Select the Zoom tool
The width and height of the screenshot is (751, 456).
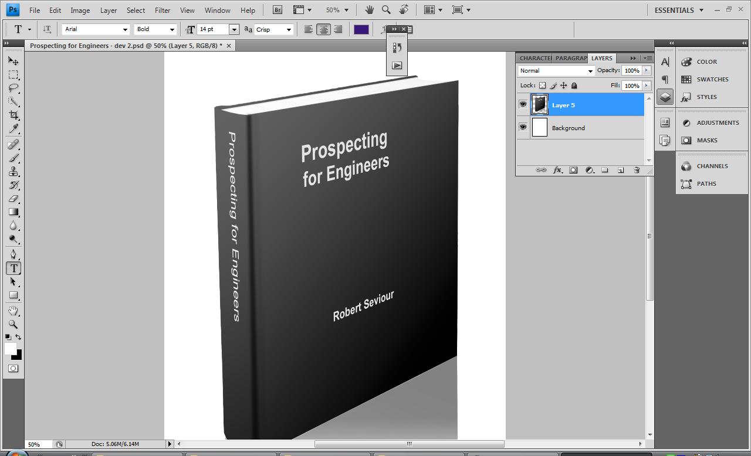pyautogui.click(x=13, y=325)
